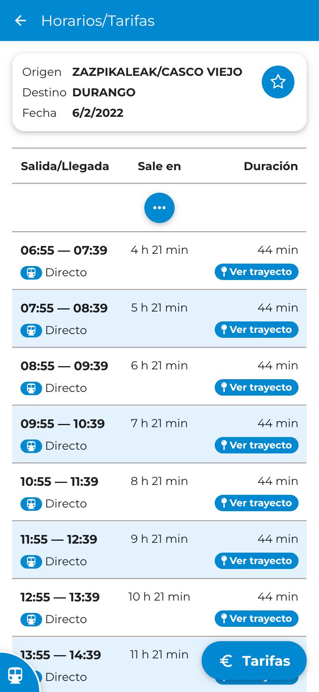Click train icon of 07:55 departure
Viewport: 319px width, 692px height.
click(x=31, y=330)
